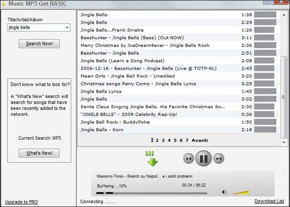
Task: Open the Download List link
Action: click(269, 201)
